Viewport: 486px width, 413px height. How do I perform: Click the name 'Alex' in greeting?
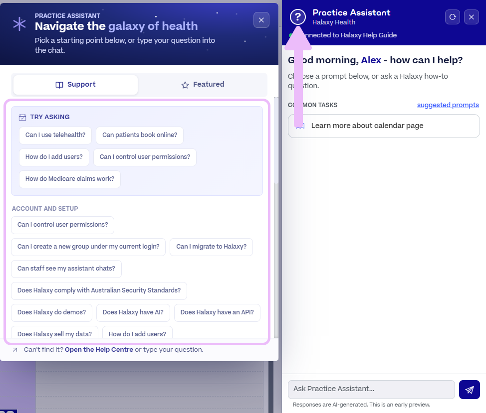click(371, 60)
